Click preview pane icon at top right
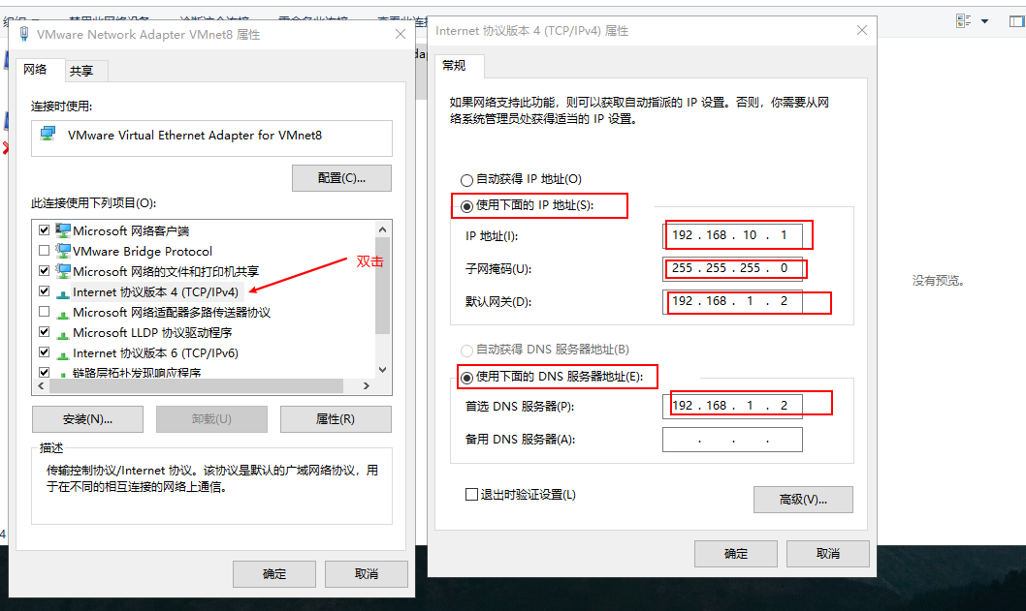The width and height of the screenshot is (1026, 611). point(1017,21)
